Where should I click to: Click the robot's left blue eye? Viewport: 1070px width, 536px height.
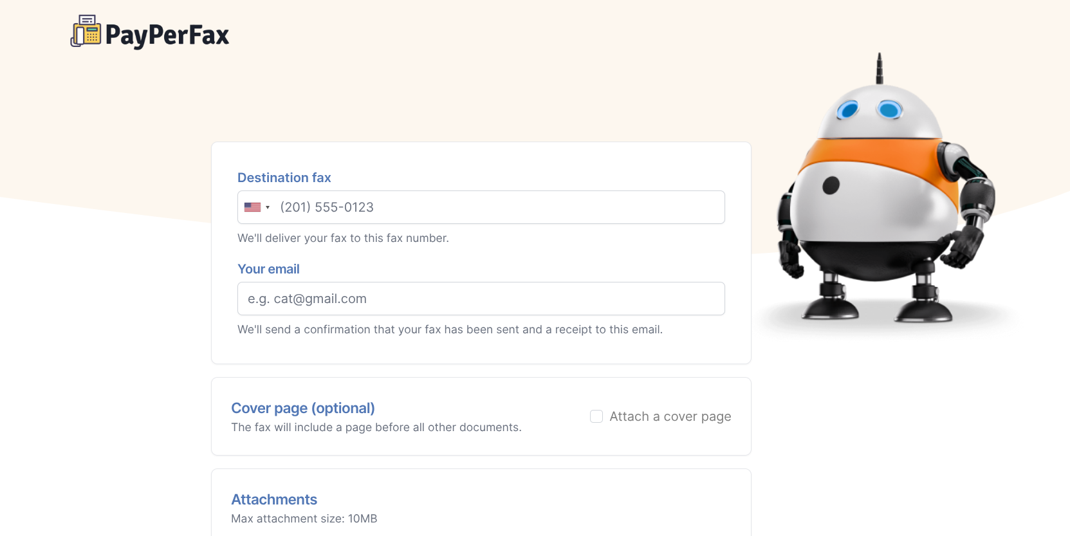click(x=847, y=110)
